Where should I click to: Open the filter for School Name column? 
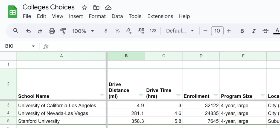[x=102, y=96]
